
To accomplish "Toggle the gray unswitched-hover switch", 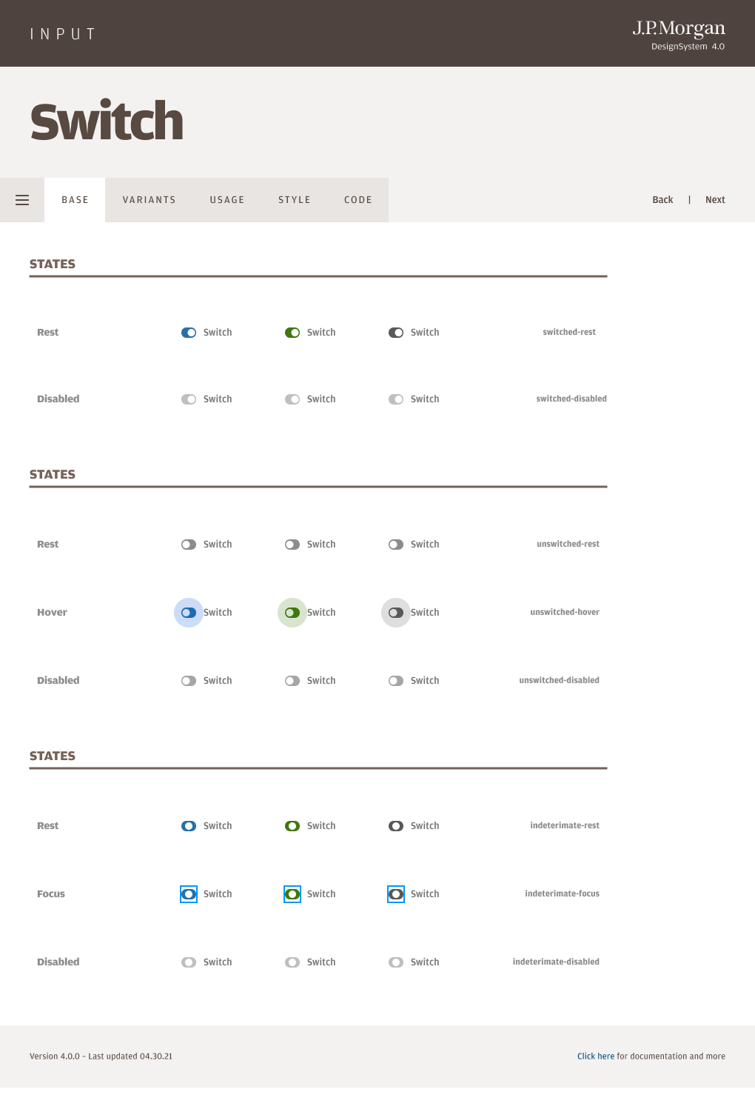I will click(396, 613).
